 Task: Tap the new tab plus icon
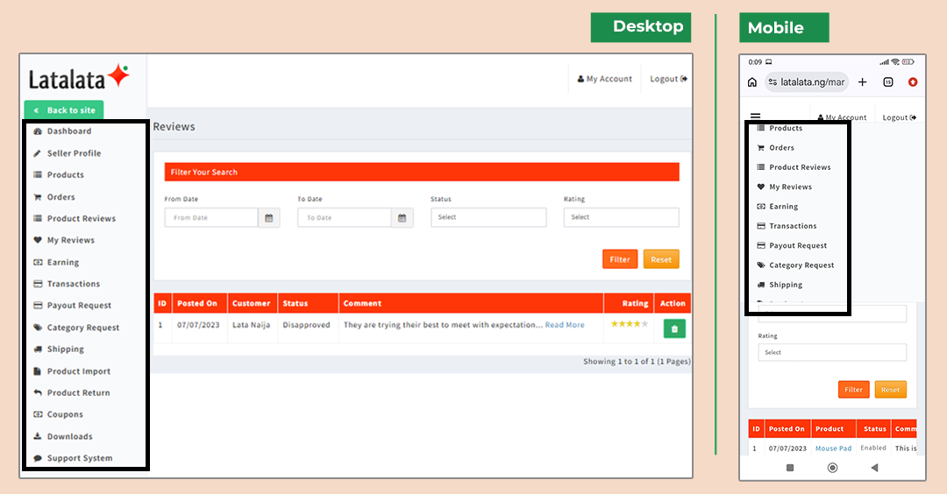(863, 82)
